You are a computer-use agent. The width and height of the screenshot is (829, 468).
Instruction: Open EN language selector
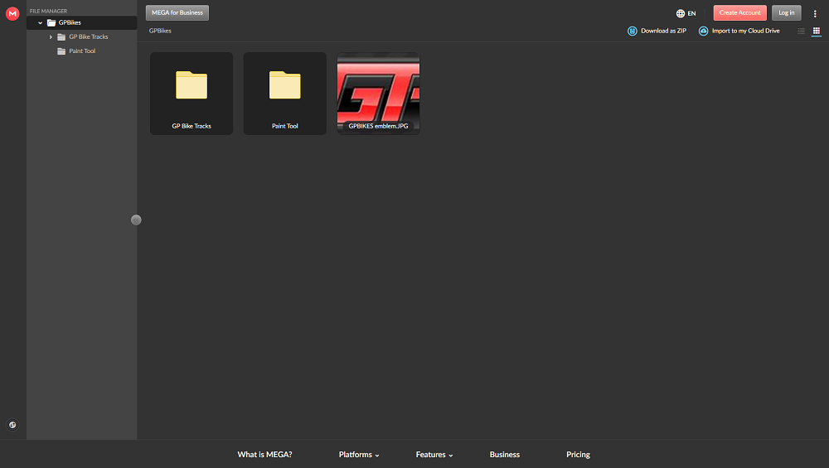(691, 14)
